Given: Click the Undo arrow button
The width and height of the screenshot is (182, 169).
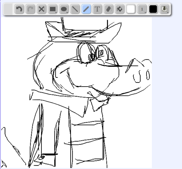Looking at the screenshot, I should [19, 9].
